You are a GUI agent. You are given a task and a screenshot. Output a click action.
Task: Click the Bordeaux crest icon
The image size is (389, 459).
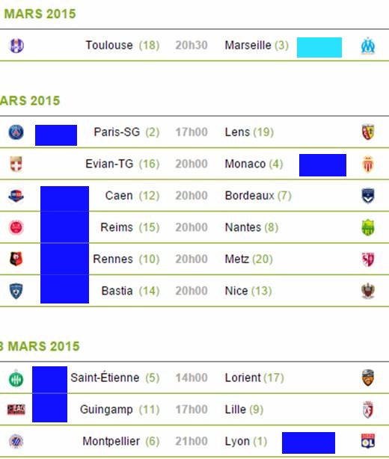click(368, 196)
